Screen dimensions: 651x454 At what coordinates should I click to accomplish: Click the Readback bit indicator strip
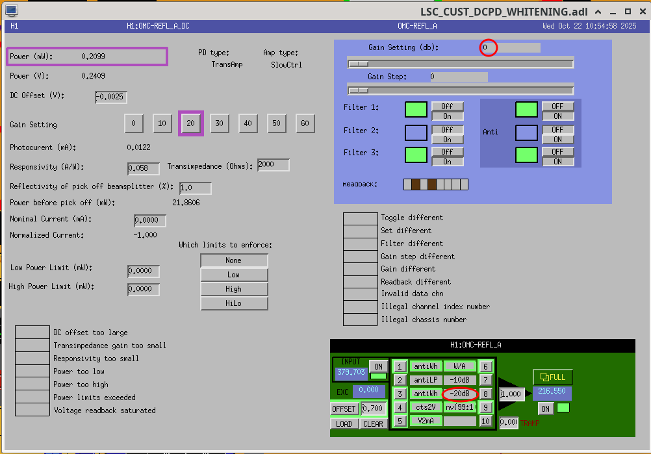pos(436,184)
